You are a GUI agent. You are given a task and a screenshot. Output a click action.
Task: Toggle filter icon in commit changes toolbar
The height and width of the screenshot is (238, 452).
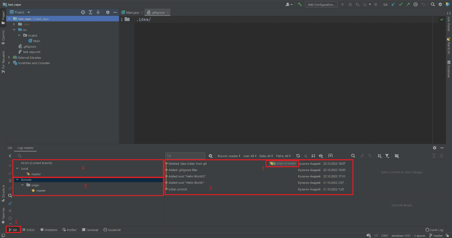tap(387, 156)
